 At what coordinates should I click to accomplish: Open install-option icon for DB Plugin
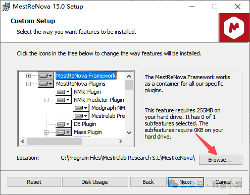(63, 124)
